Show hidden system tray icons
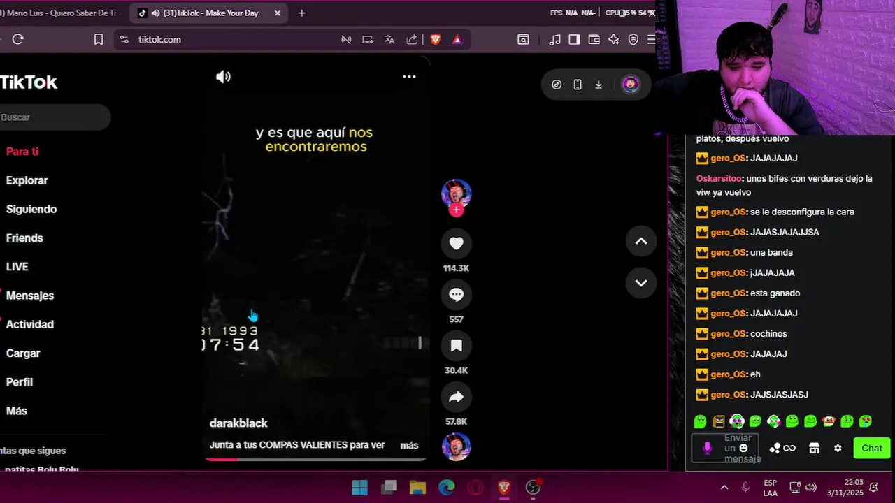 tap(724, 487)
